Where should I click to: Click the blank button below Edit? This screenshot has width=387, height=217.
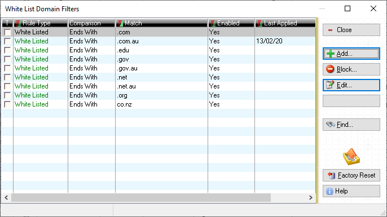[x=351, y=101]
